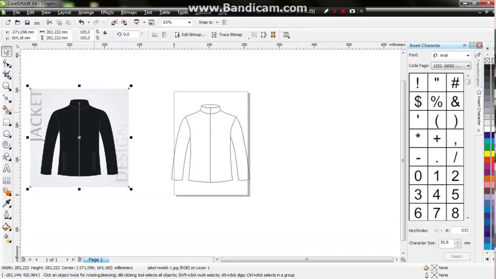Choose the Interactive Blend tool

(7, 192)
